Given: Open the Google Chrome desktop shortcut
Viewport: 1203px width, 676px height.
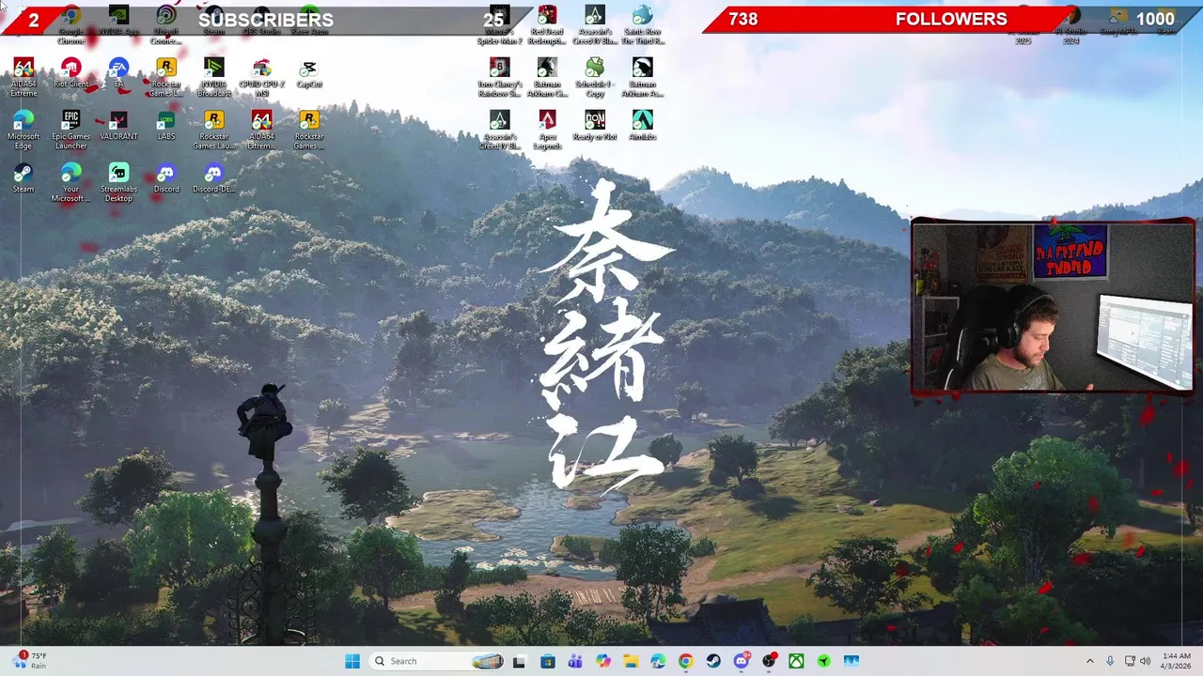Looking at the screenshot, I should 70,26.
